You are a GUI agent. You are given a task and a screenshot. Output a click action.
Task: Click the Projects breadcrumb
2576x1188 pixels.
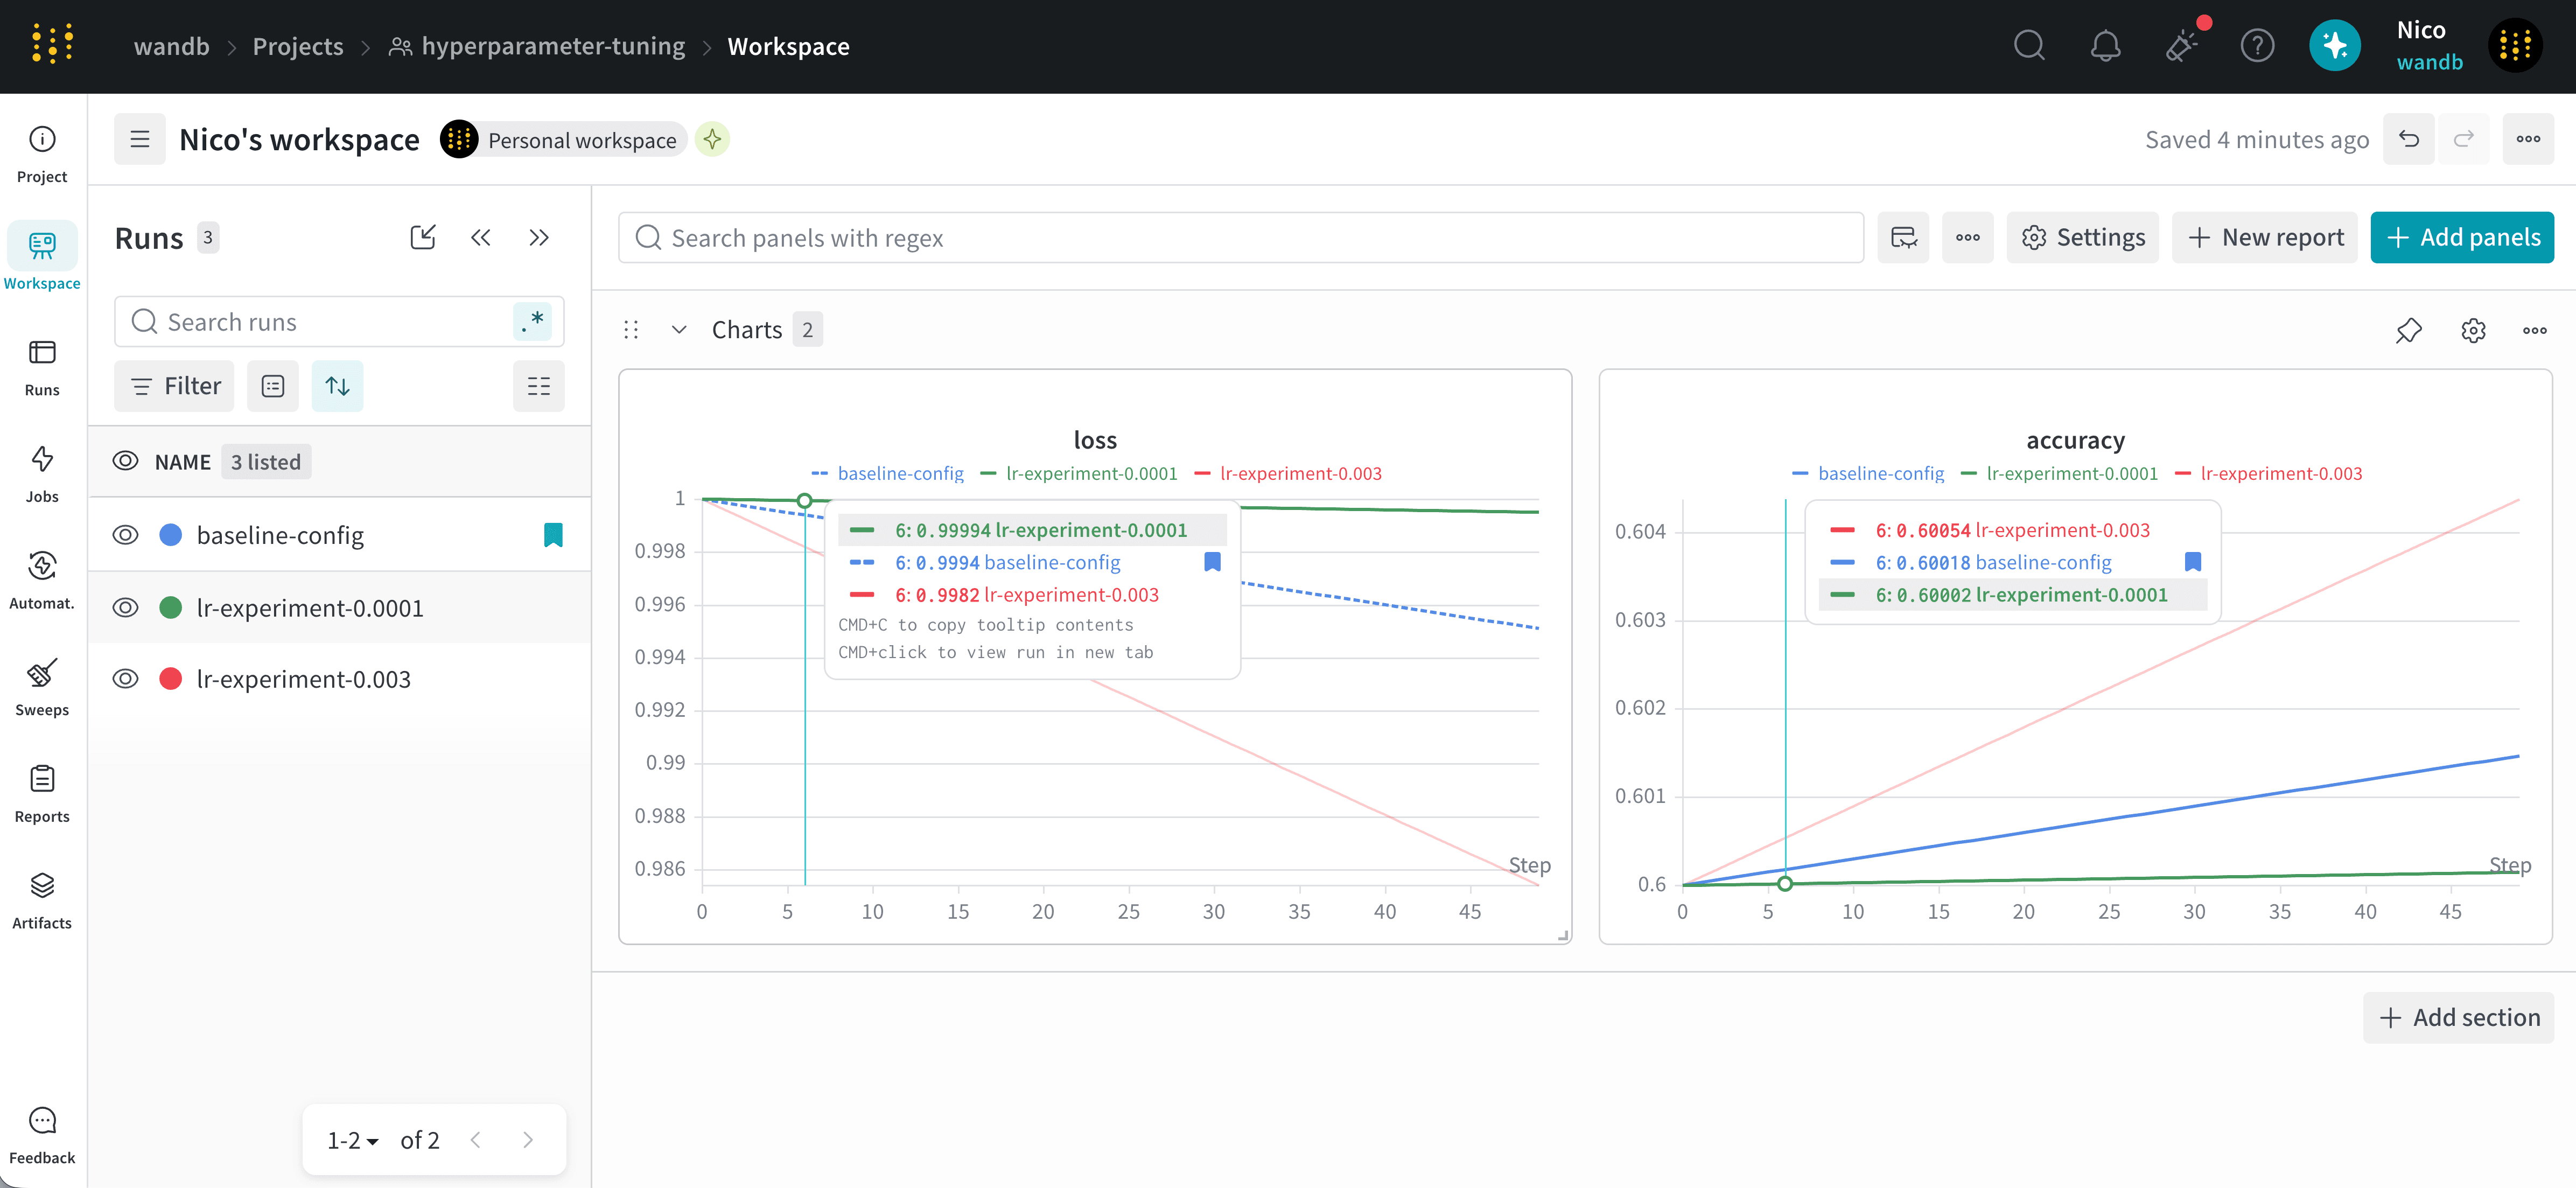point(297,46)
